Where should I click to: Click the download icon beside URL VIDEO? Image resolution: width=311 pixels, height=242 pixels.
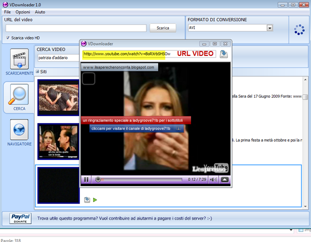224,54
